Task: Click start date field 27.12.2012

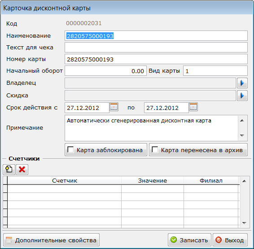Action: (x=87, y=108)
